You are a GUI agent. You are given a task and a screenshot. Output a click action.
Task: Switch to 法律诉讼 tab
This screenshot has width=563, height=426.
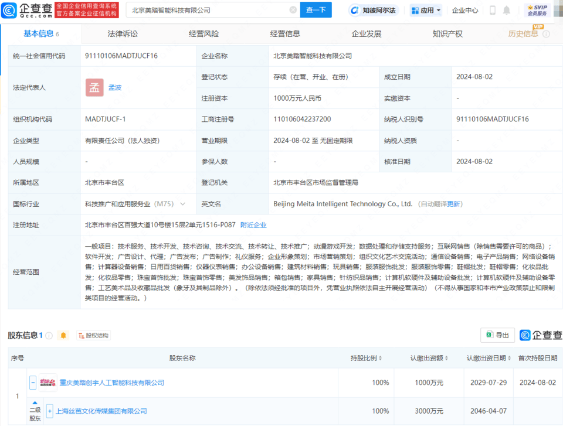pyautogui.click(x=123, y=34)
